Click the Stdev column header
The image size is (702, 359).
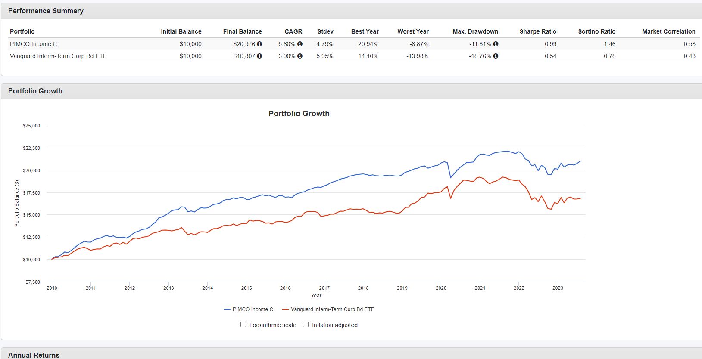point(325,31)
